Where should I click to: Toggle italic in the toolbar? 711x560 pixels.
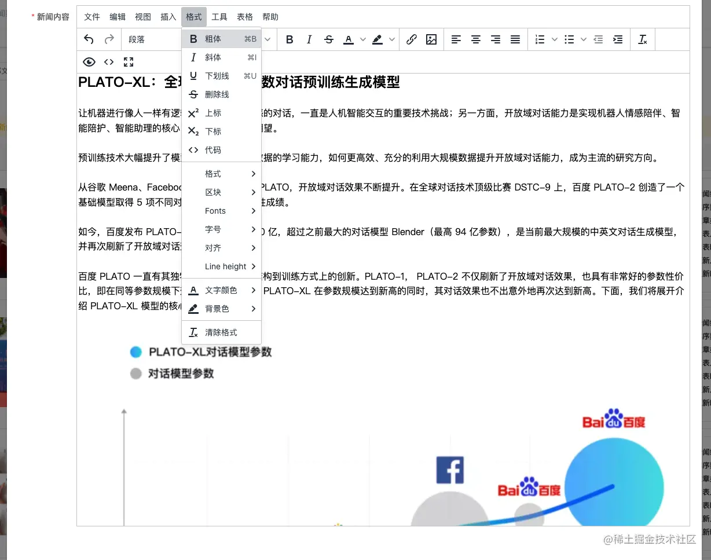point(309,39)
